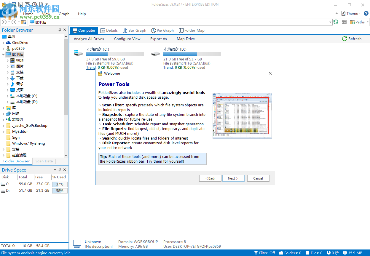This screenshot has width=370, height=256.
Task: Collapse the 此电脑 tree node
Action: click(x=3, y=54)
